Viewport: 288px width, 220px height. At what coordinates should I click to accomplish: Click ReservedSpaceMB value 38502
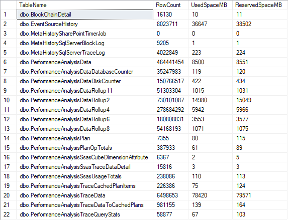(260, 24)
